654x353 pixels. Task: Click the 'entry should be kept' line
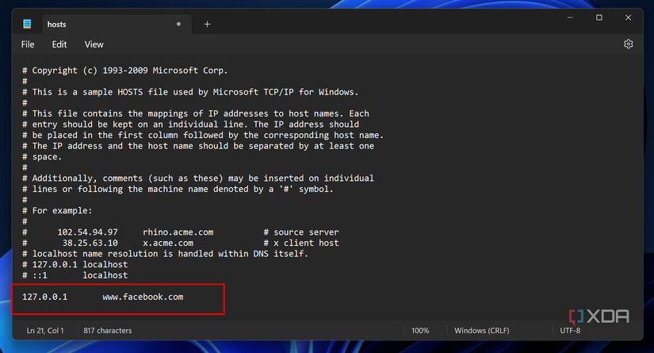click(x=190, y=125)
